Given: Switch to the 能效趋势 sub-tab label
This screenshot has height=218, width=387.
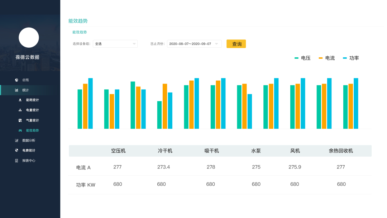Looking at the screenshot, I should point(80,32).
